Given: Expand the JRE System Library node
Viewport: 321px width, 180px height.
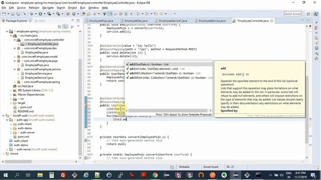Looking at the screenshot, I should pos(11,90).
